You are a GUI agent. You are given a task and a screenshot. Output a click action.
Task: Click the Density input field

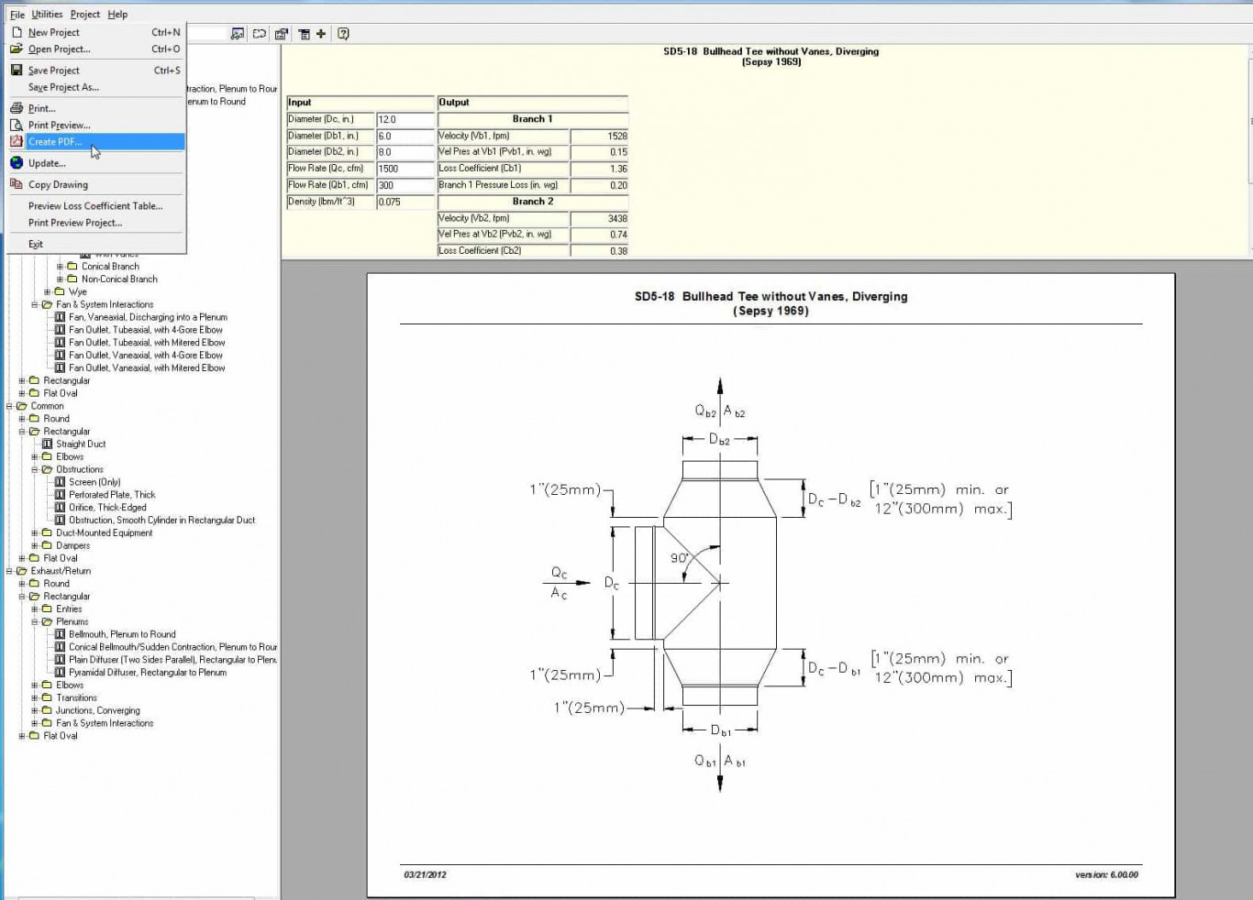pos(404,202)
